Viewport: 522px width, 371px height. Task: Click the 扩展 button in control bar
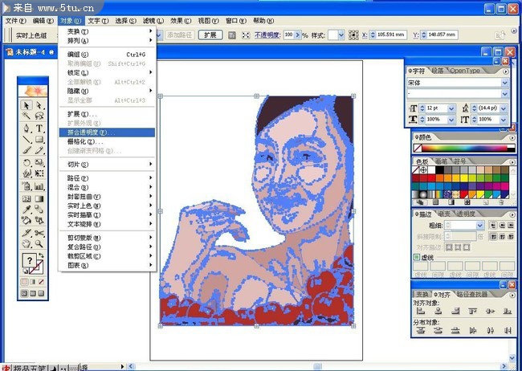click(x=210, y=35)
